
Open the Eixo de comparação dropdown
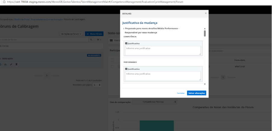tap(155, 102)
